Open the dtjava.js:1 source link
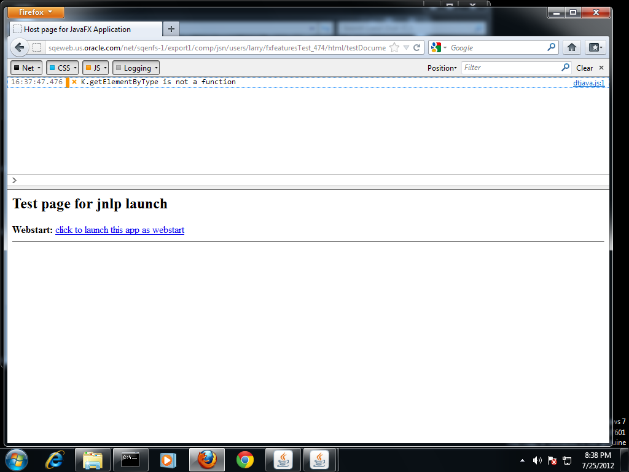 pos(589,82)
